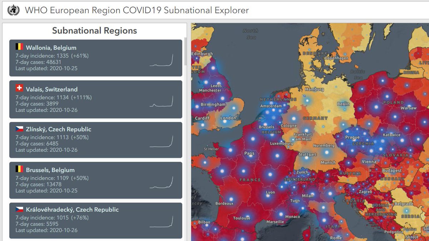Click the Katowice label on the map

(391, 135)
